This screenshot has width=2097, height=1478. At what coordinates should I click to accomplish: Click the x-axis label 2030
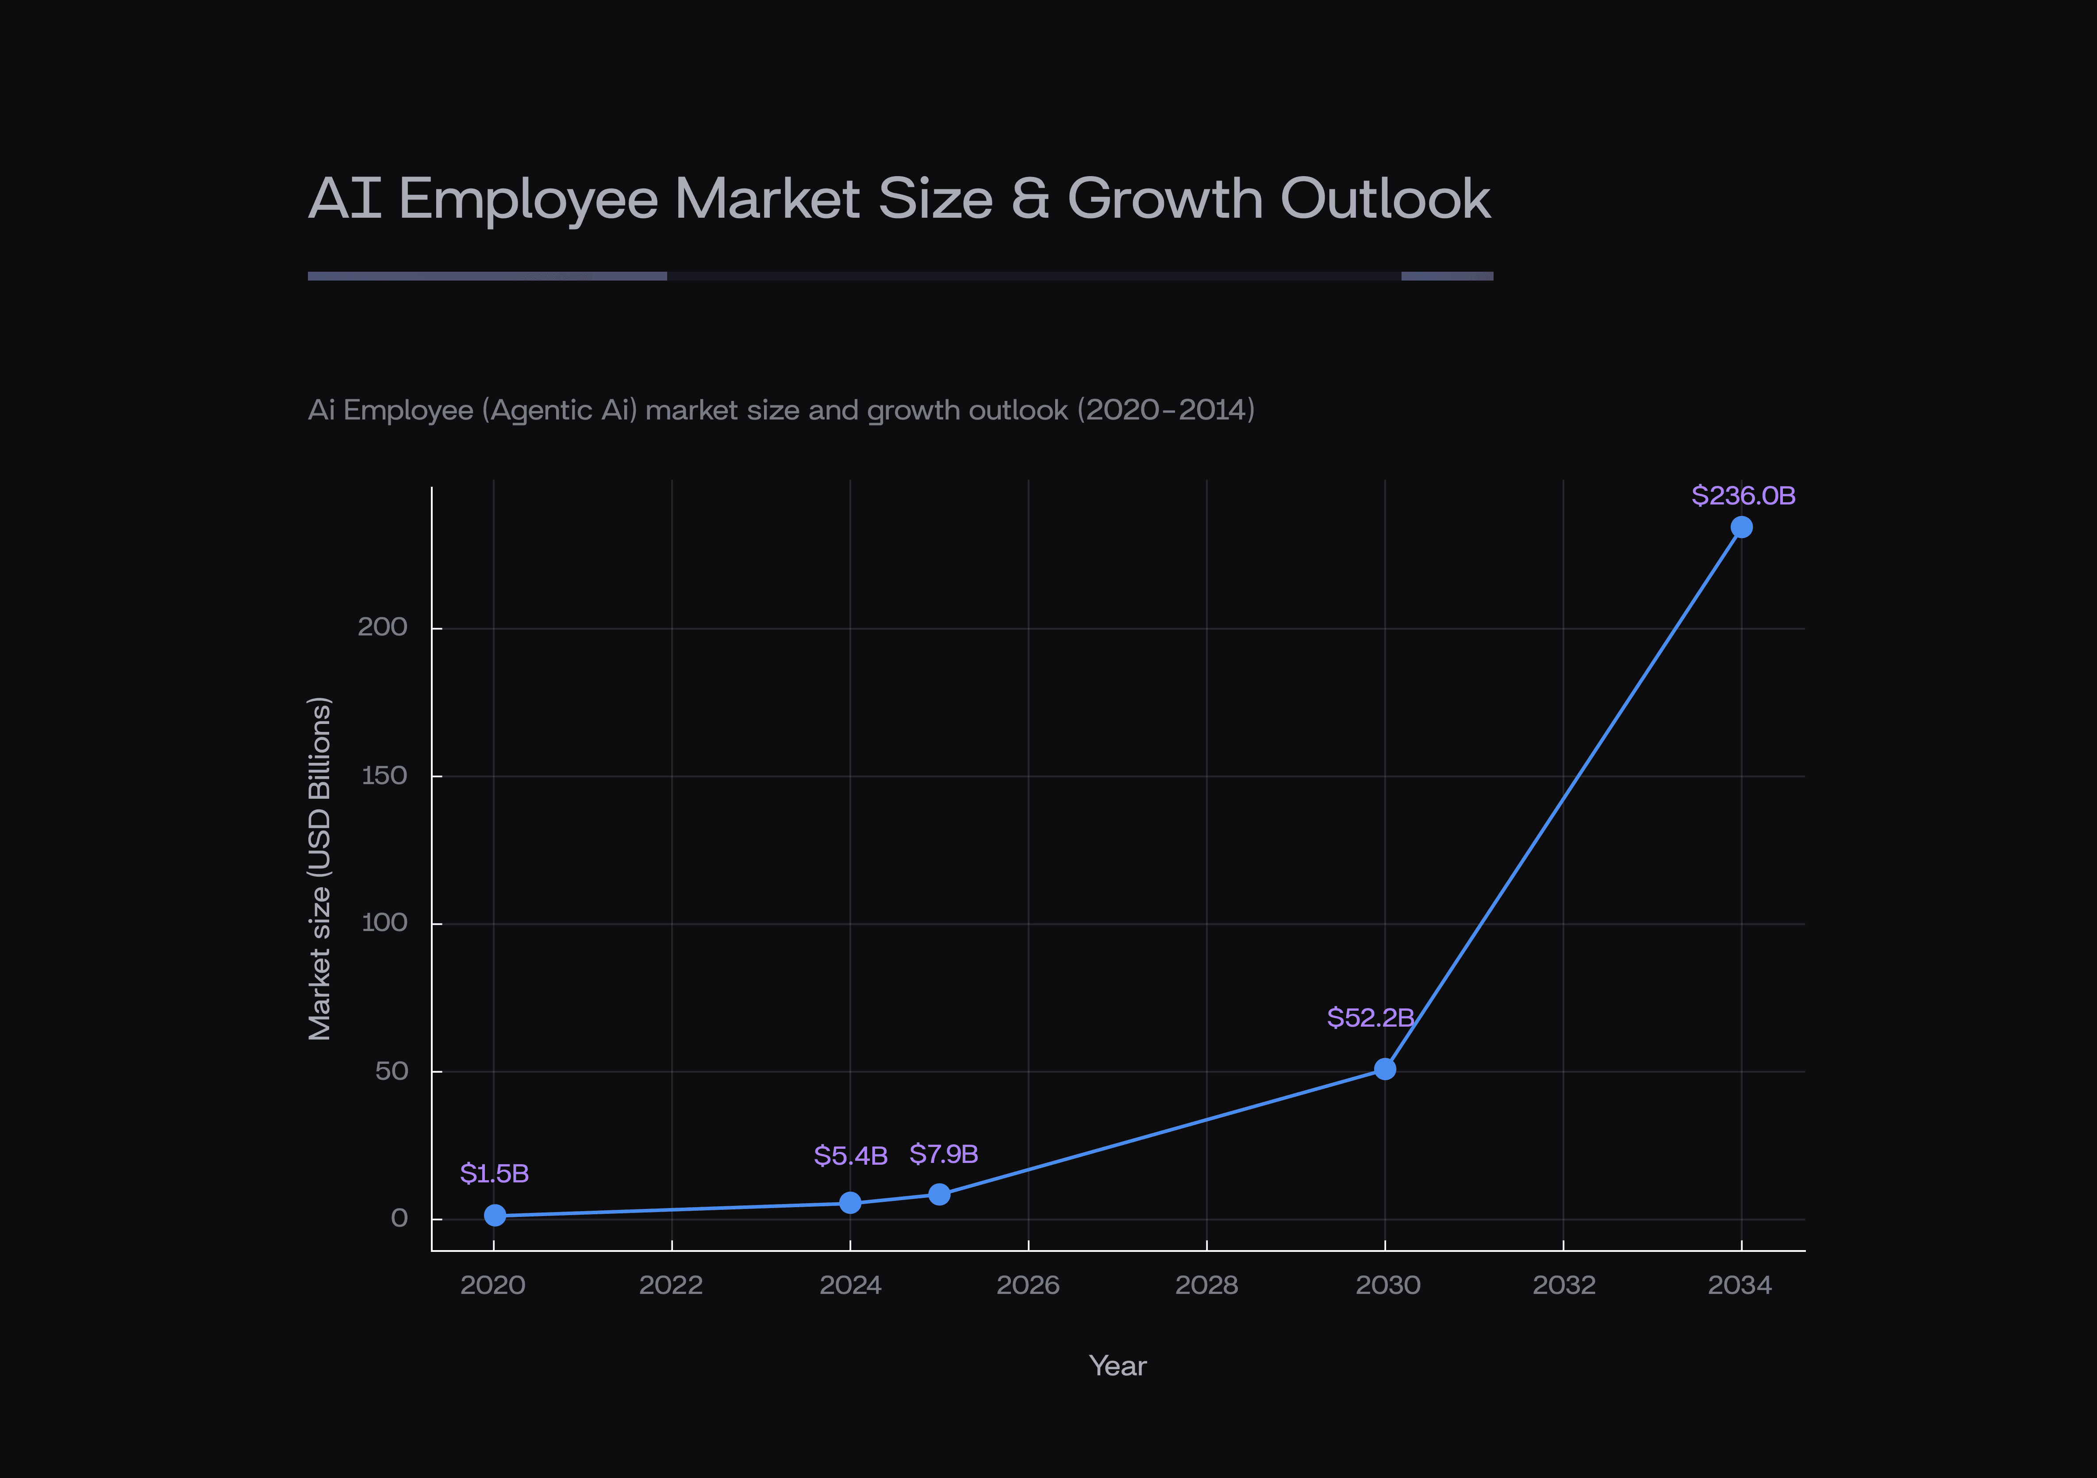(x=1388, y=1285)
